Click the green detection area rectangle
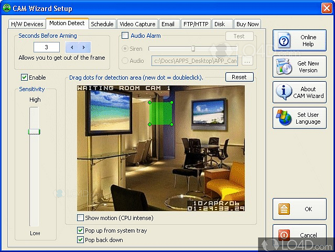 160,113
